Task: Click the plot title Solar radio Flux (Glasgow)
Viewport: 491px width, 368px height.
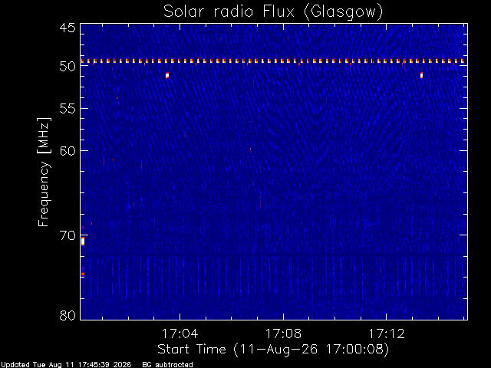Action: (273, 12)
